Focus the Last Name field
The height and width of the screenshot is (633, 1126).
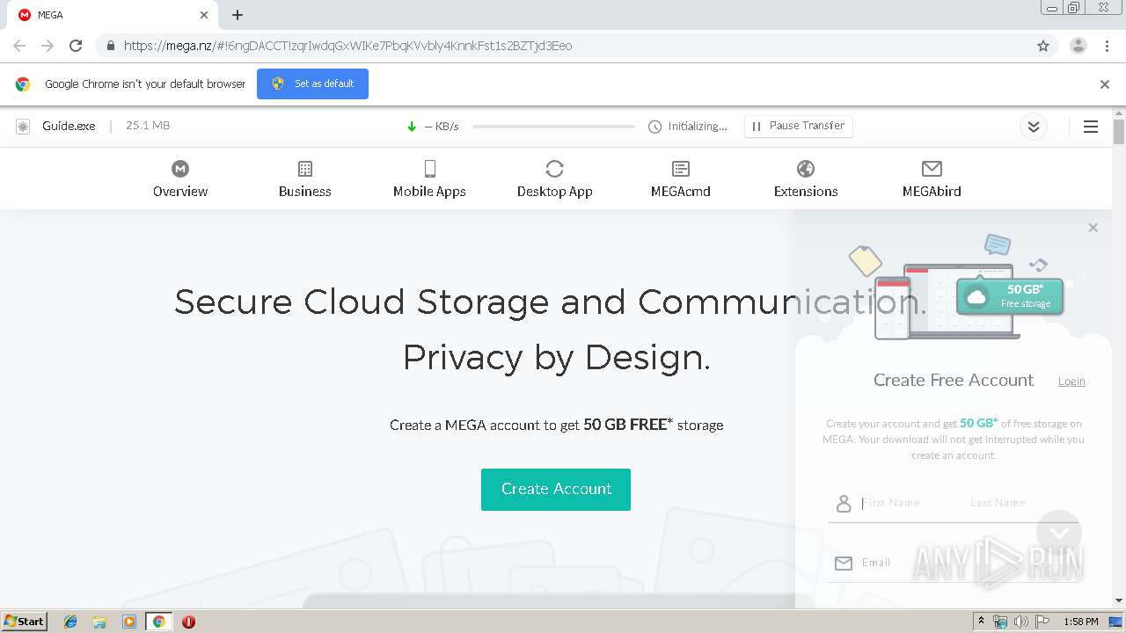[1020, 503]
